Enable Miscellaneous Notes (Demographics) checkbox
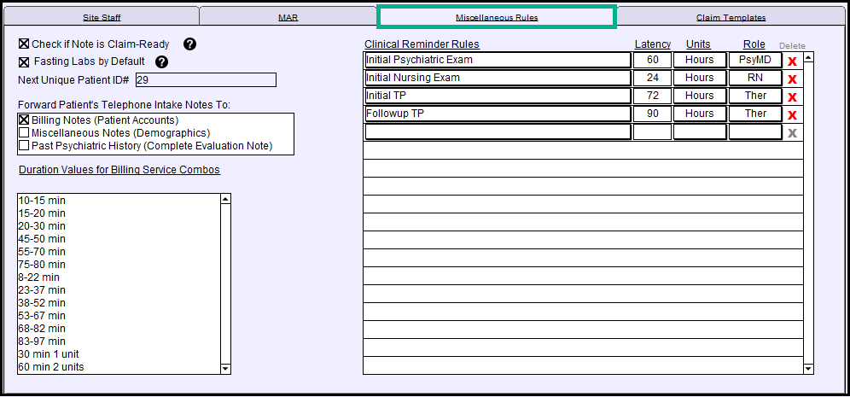The image size is (850, 397). 24,133
